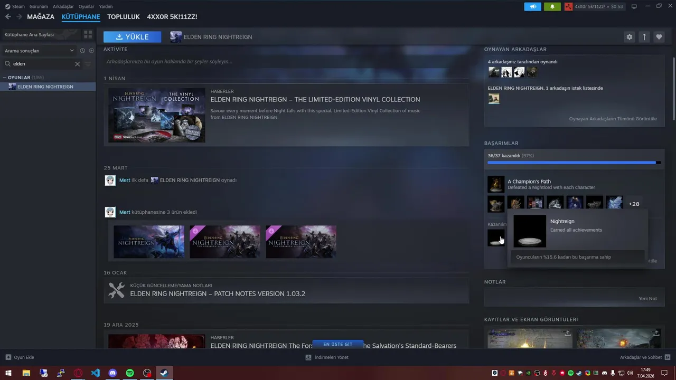Click Yeni Not to add note

tap(647, 299)
